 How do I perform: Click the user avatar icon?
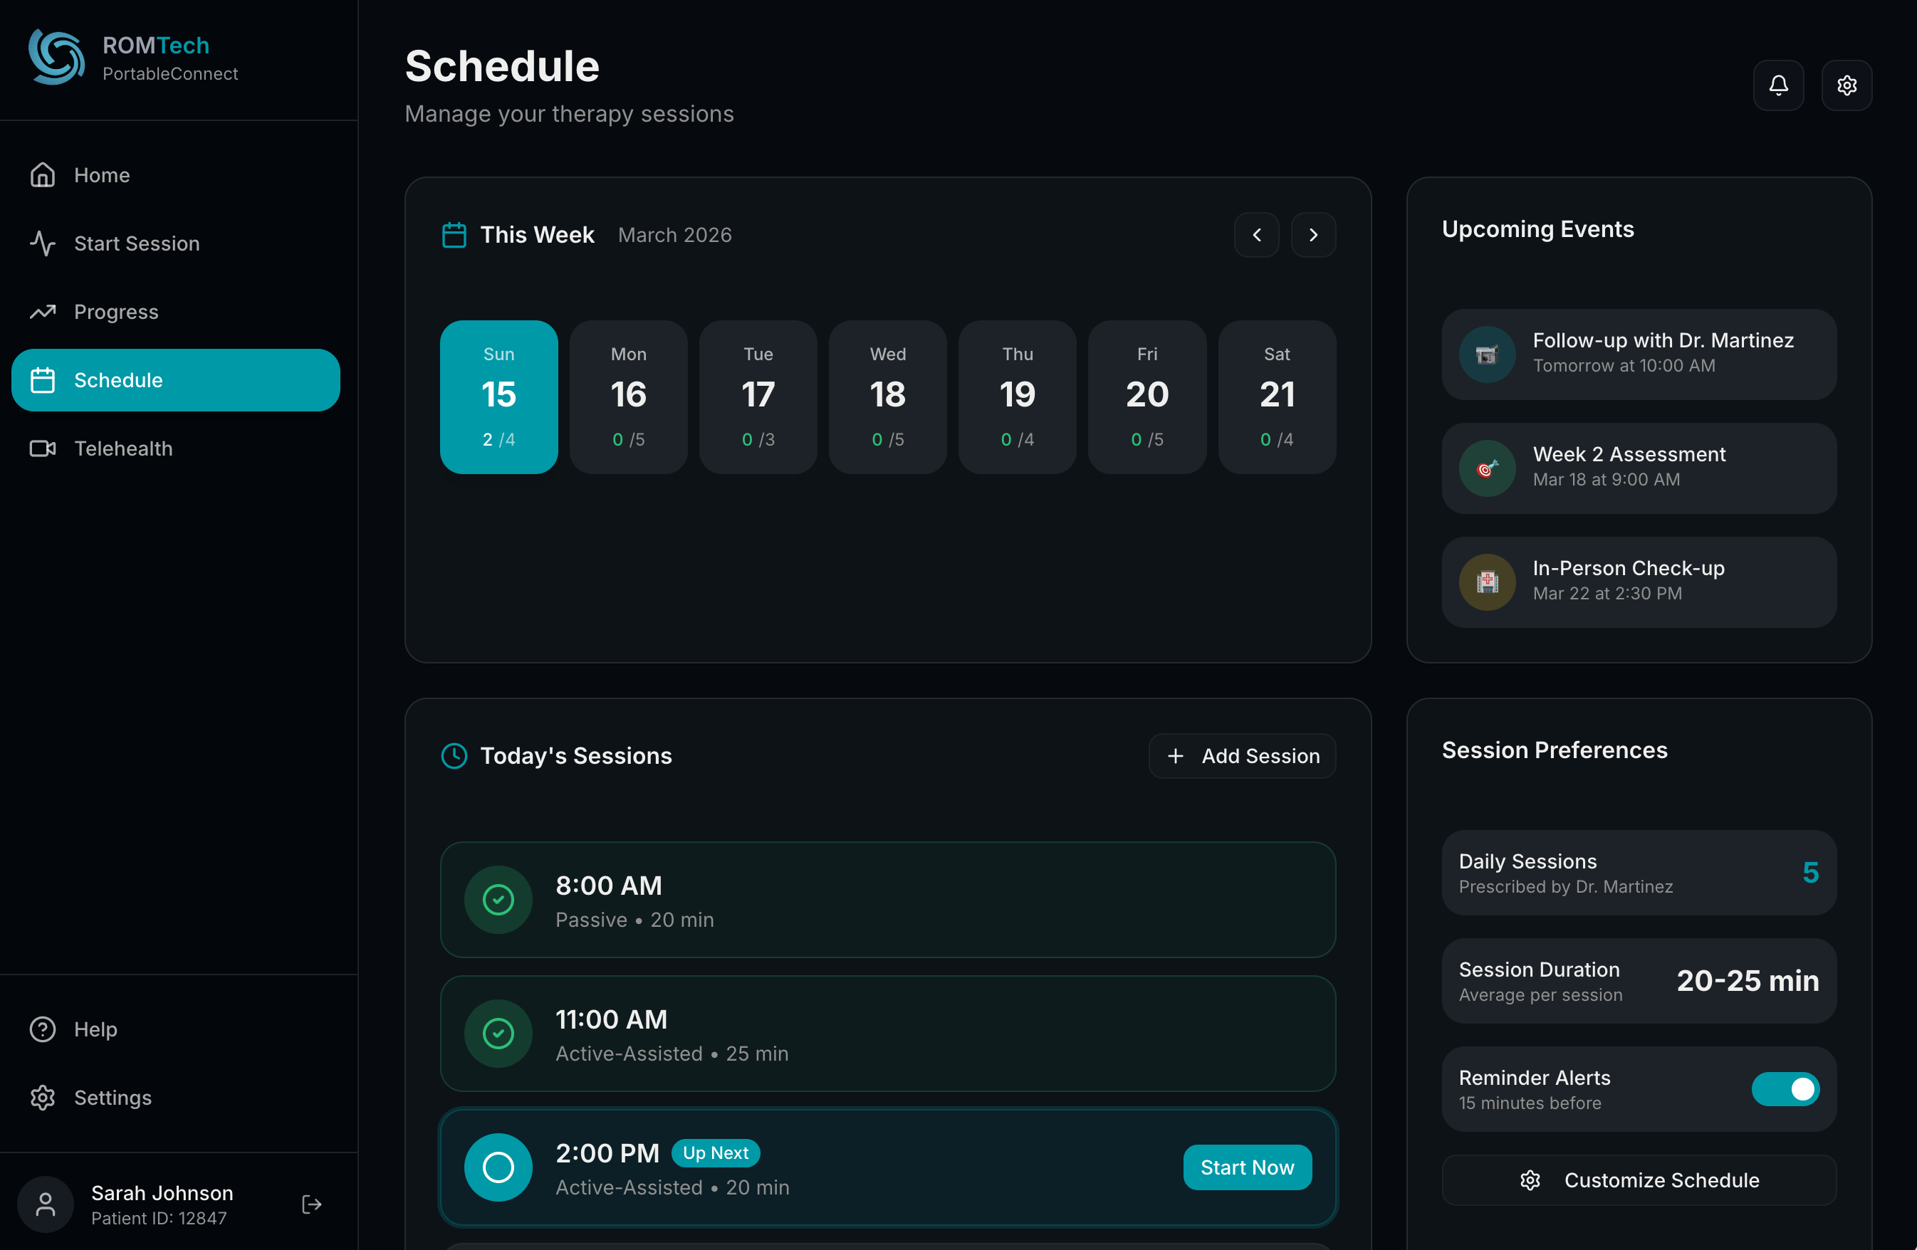click(46, 1204)
